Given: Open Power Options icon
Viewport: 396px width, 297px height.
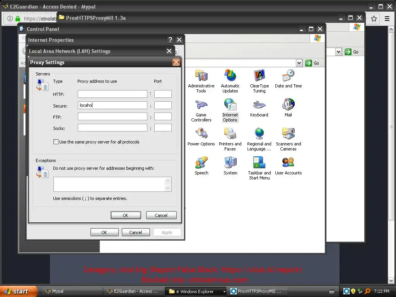Looking at the screenshot, I should pos(201,137).
